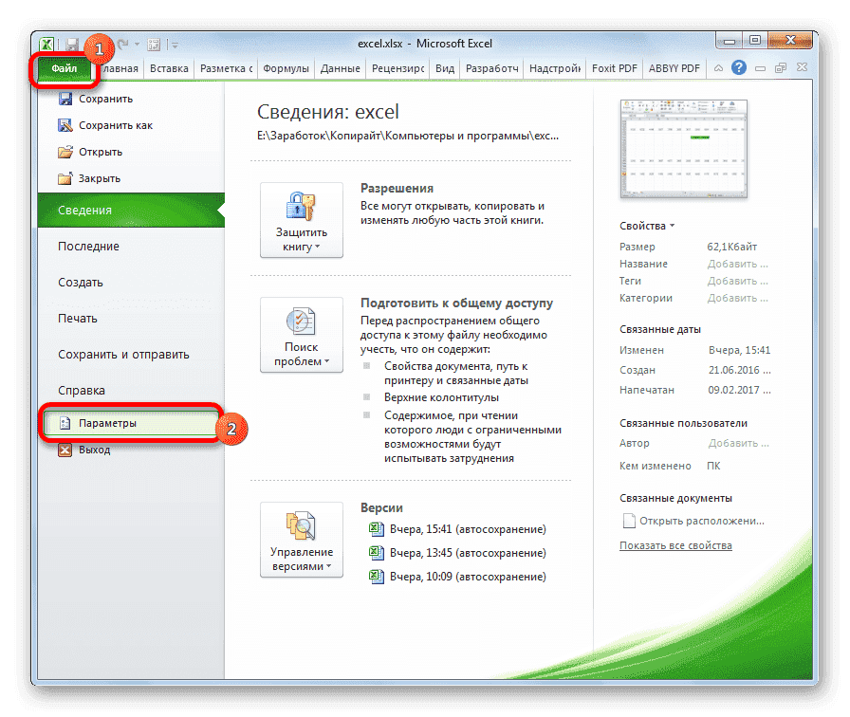Viewport: 850px width, 717px height.
Task: Expand the Свойства dropdown
Action: point(648,226)
